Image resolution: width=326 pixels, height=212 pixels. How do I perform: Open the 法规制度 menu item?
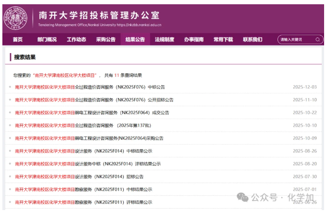click(x=165, y=39)
